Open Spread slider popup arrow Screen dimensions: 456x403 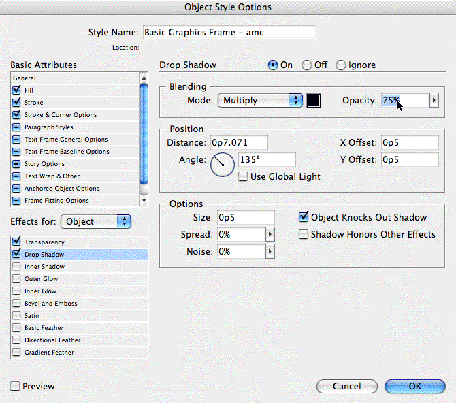(x=270, y=234)
